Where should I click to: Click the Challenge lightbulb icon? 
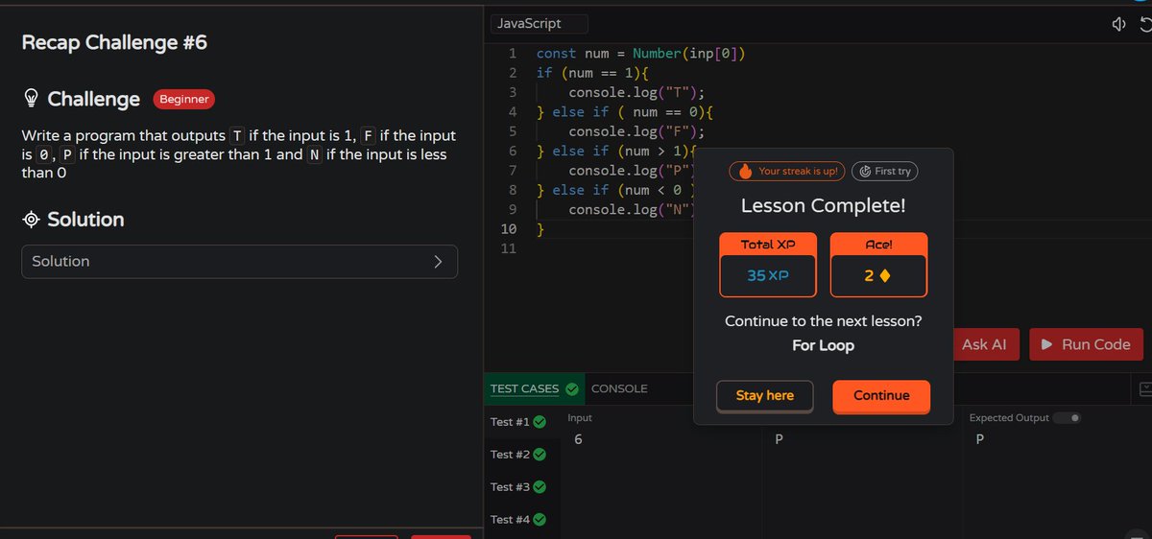31,98
